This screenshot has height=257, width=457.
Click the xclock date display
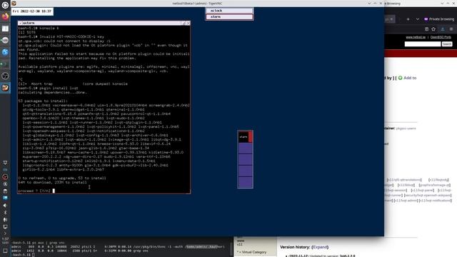coord(32,11)
